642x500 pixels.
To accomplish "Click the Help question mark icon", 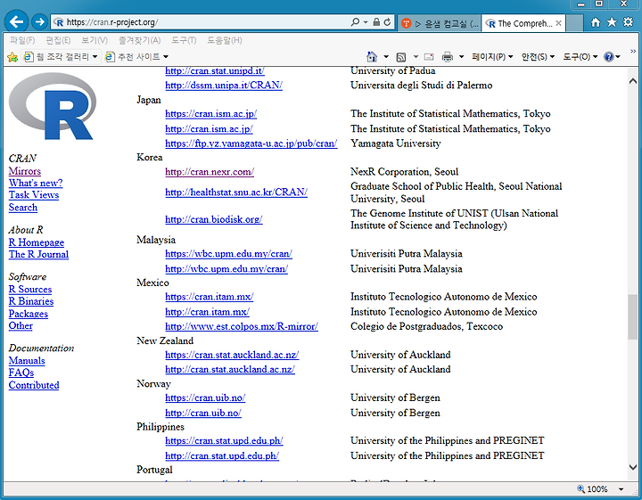I will tap(609, 57).
